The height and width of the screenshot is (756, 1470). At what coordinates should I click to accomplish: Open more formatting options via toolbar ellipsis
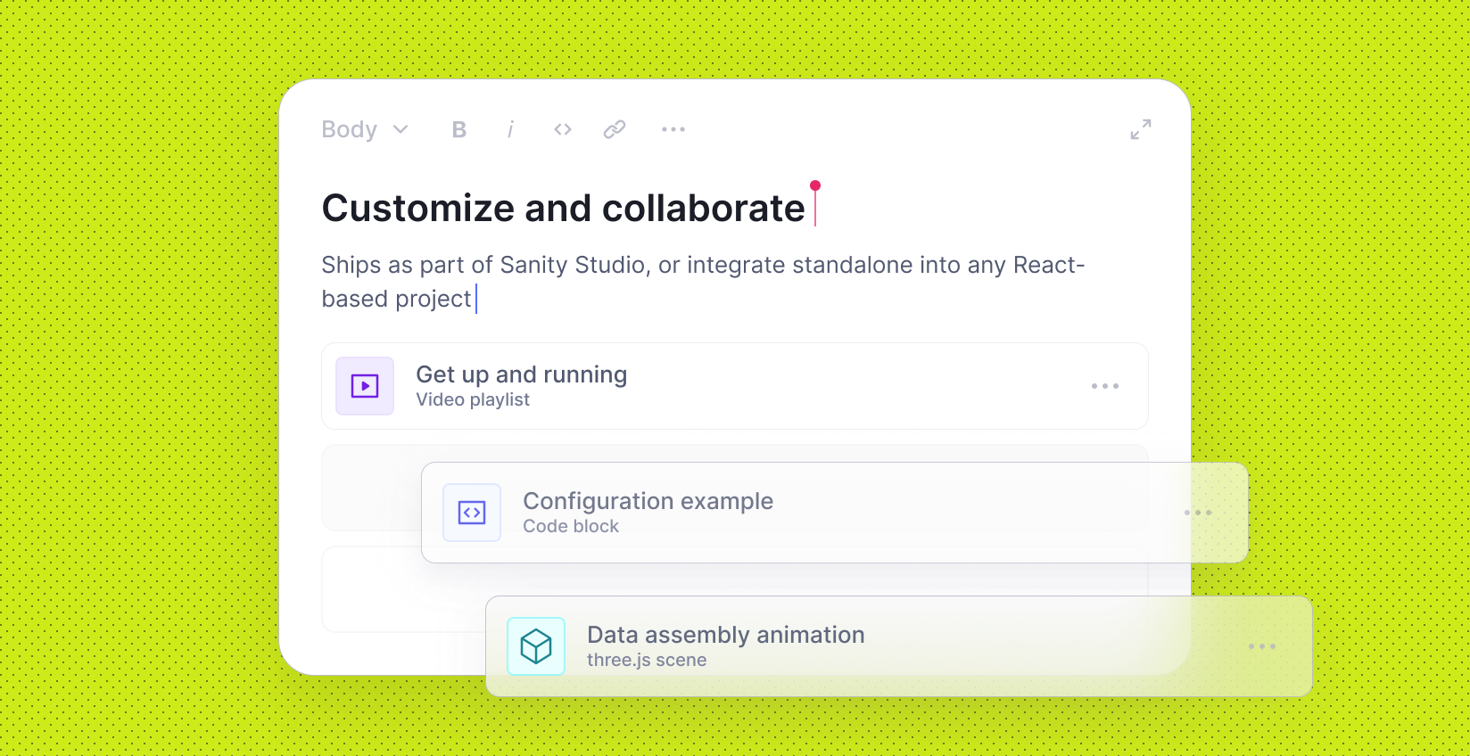click(x=673, y=129)
